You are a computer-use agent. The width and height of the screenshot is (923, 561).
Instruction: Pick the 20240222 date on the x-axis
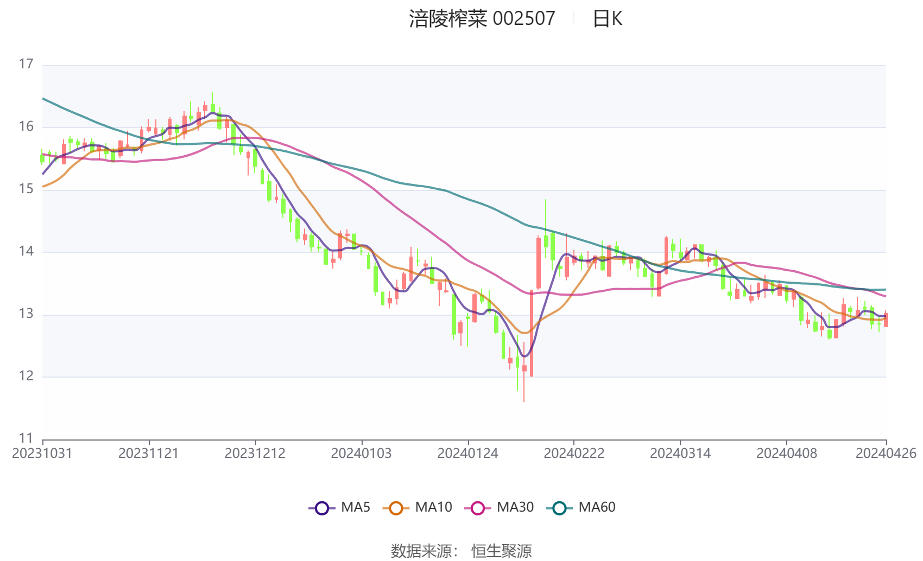pyautogui.click(x=574, y=454)
